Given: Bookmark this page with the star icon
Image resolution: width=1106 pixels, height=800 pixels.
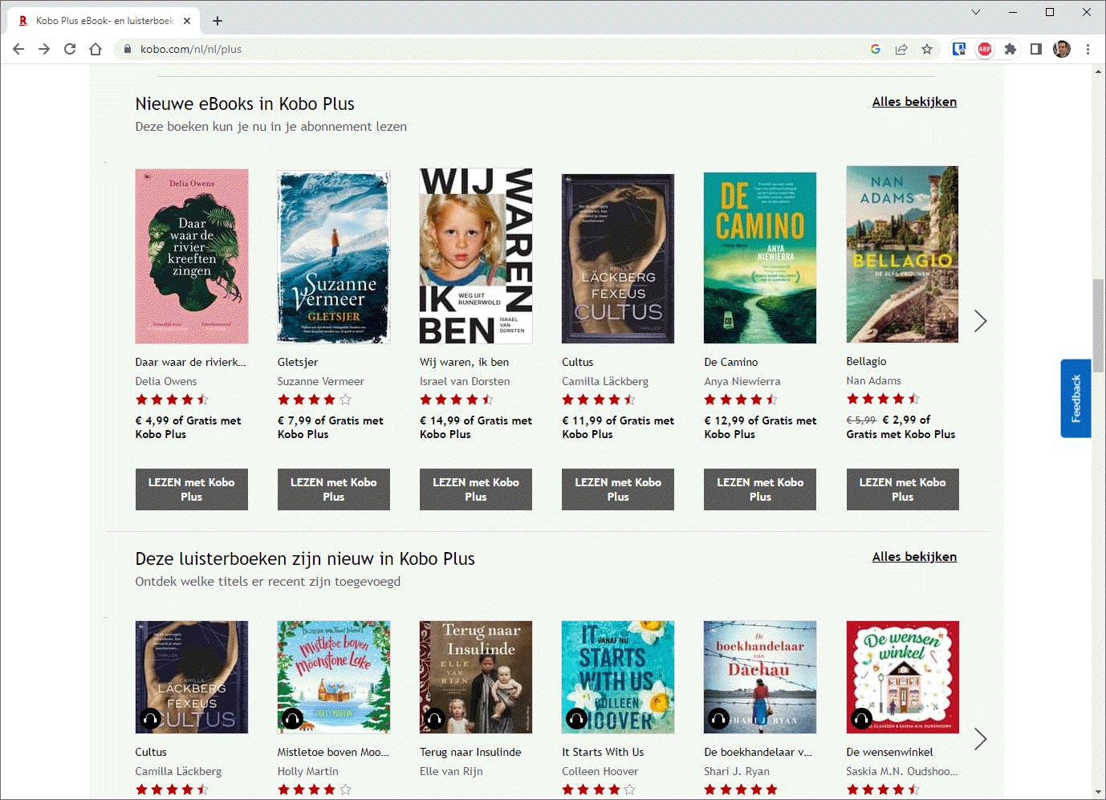Looking at the screenshot, I should [927, 49].
